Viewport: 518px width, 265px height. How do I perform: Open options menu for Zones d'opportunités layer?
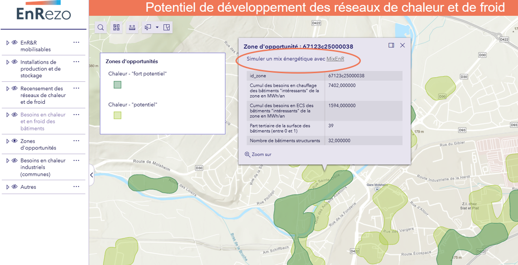[x=76, y=140]
